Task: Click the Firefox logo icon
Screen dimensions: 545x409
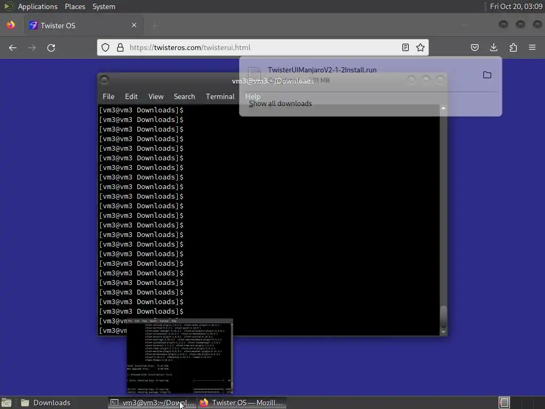Action: coord(11,25)
